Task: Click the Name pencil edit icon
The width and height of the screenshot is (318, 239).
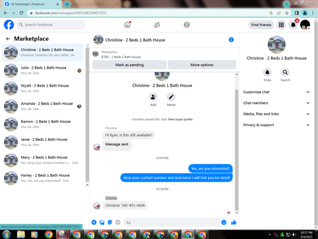Action: (171, 97)
